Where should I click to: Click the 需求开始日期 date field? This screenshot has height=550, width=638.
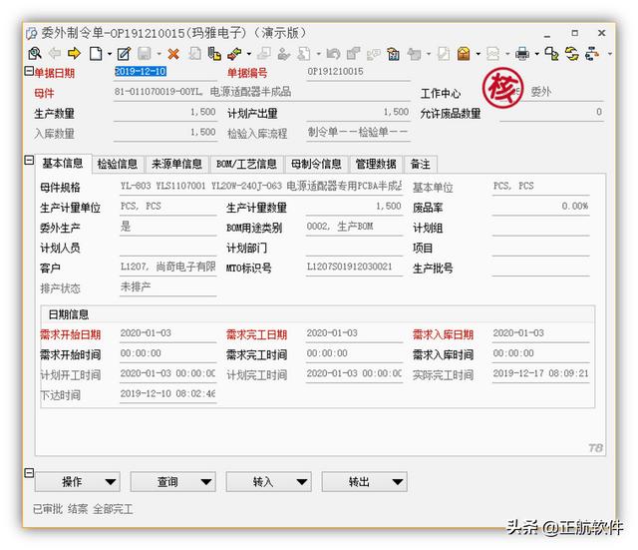[x=166, y=333]
